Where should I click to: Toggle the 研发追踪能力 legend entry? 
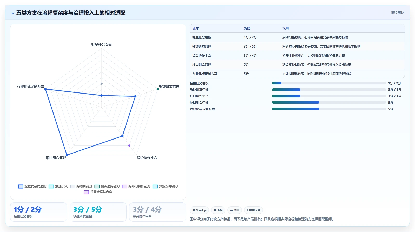click(107, 186)
